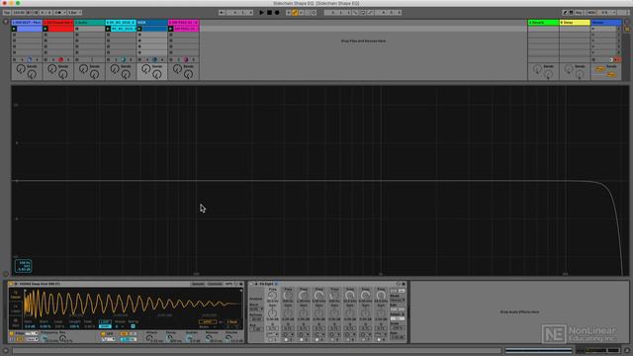The image size is (633, 356).
Task: Select the 3 Audio track header
Action: [x=90, y=22]
